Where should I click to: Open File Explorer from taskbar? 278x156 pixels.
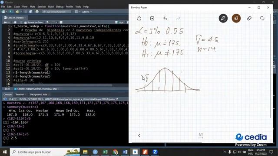point(85,152)
